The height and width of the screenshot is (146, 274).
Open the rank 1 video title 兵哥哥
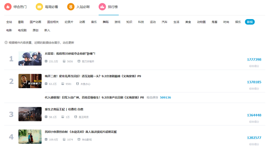coord(70,54)
